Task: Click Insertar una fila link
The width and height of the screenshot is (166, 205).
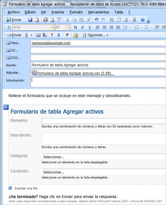Action: (x=26, y=188)
